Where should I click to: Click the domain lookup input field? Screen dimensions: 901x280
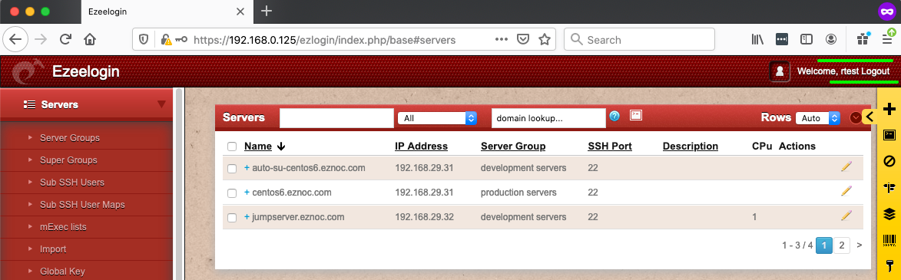[x=548, y=118]
